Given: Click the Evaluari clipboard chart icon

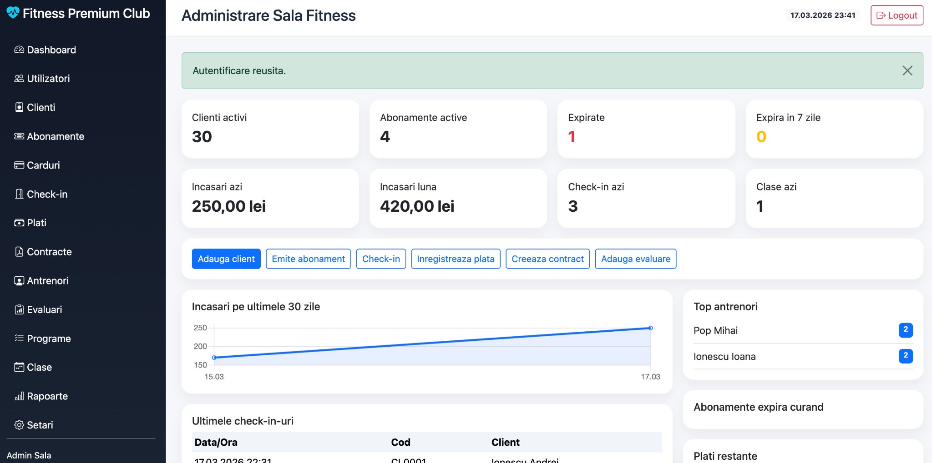Looking at the screenshot, I should click(x=19, y=309).
